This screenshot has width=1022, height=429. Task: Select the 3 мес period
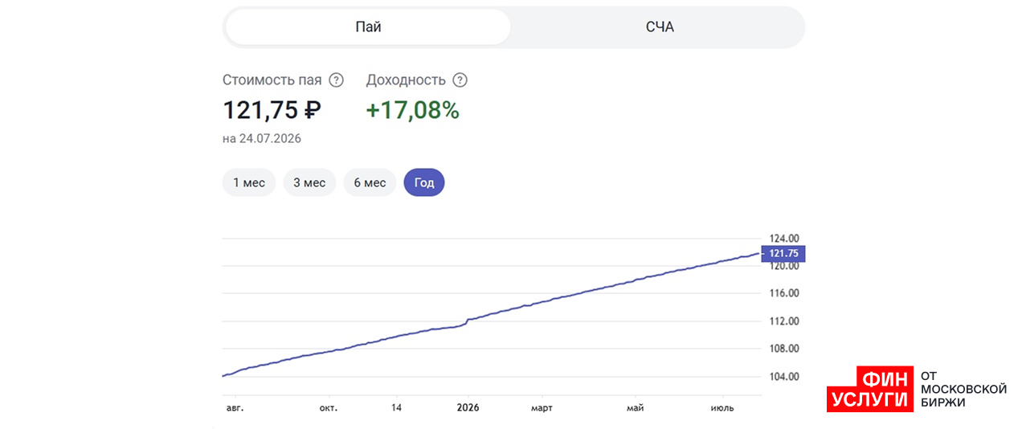309,182
